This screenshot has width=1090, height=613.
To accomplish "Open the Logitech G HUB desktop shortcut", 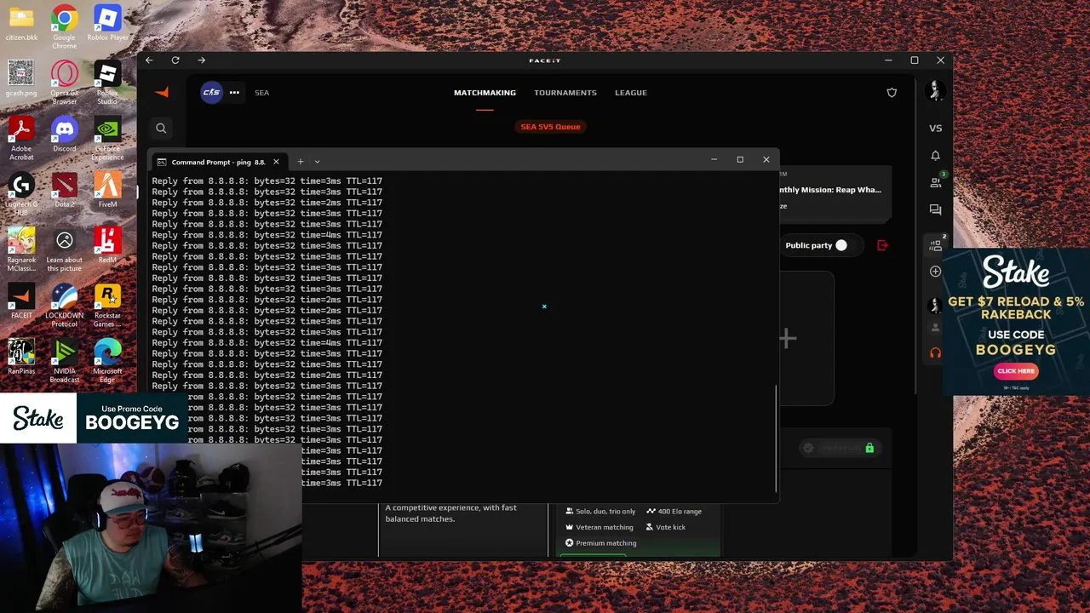I will 21,195.
